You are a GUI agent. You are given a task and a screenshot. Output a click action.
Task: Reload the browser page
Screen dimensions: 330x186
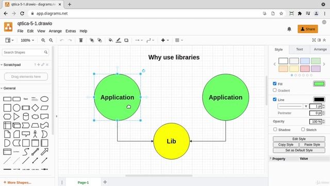pyautogui.click(x=22, y=13)
